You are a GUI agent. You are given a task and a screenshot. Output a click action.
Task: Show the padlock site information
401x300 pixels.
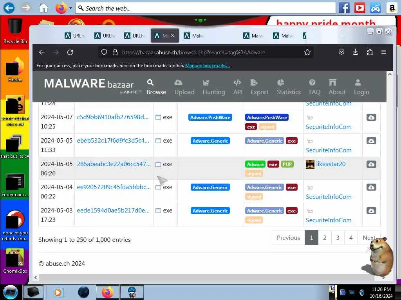pyautogui.click(x=115, y=52)
